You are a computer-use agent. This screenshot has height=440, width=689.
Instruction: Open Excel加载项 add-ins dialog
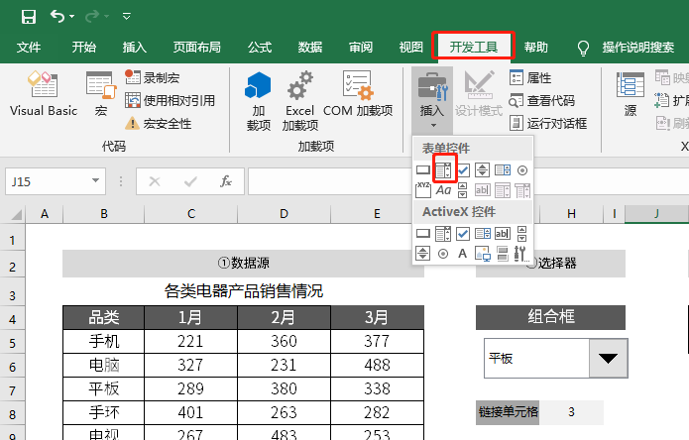point(300,101)
